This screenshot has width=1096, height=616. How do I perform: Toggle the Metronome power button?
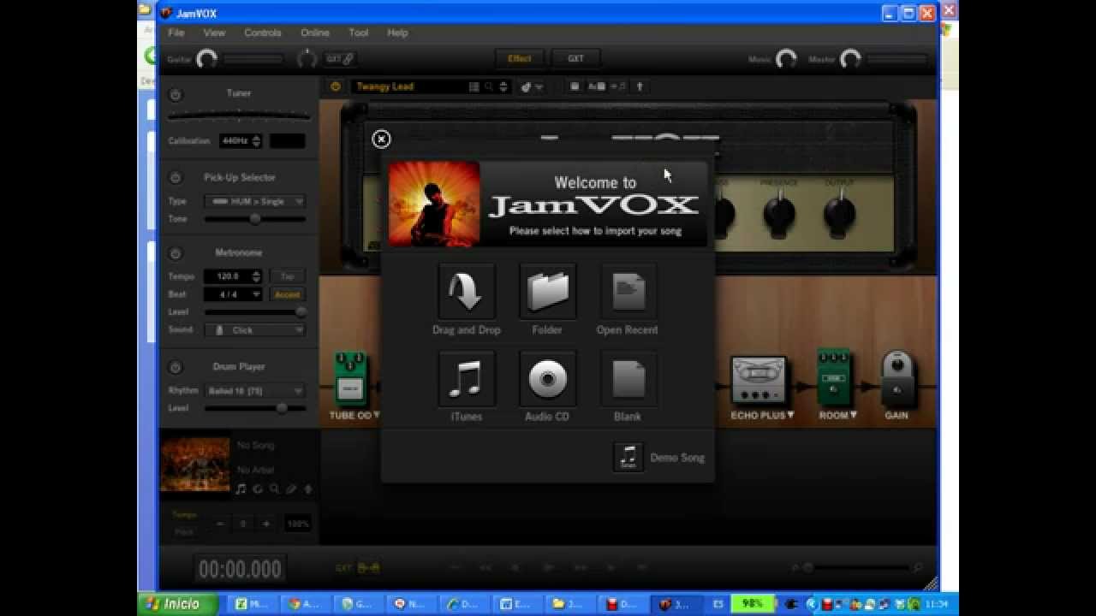(176, 253)
